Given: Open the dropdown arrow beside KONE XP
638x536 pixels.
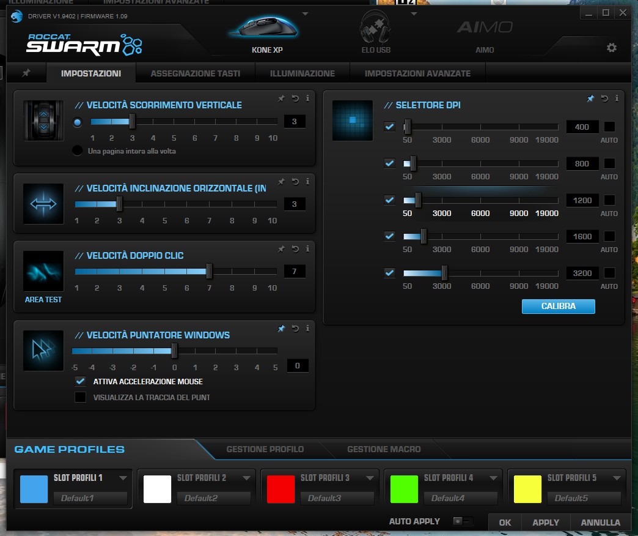Looking at the screenshot, I should click(305, 14).
